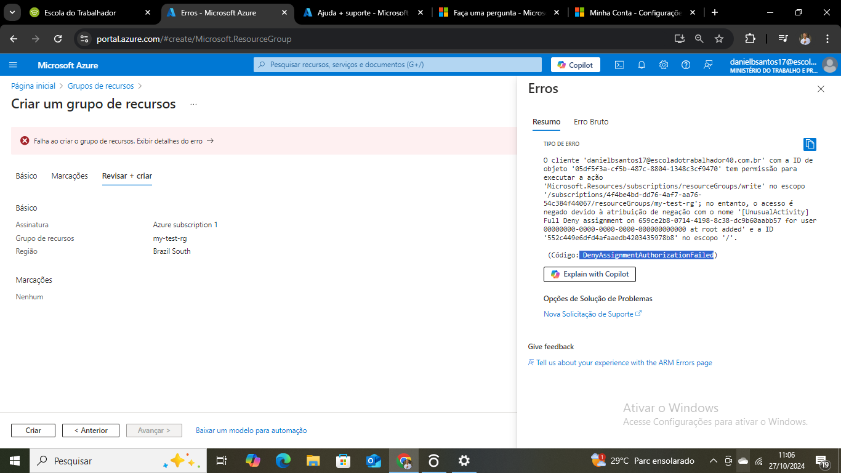Click the Explain with Copilot button
841x473 pixels.
(x=590, y=274)
